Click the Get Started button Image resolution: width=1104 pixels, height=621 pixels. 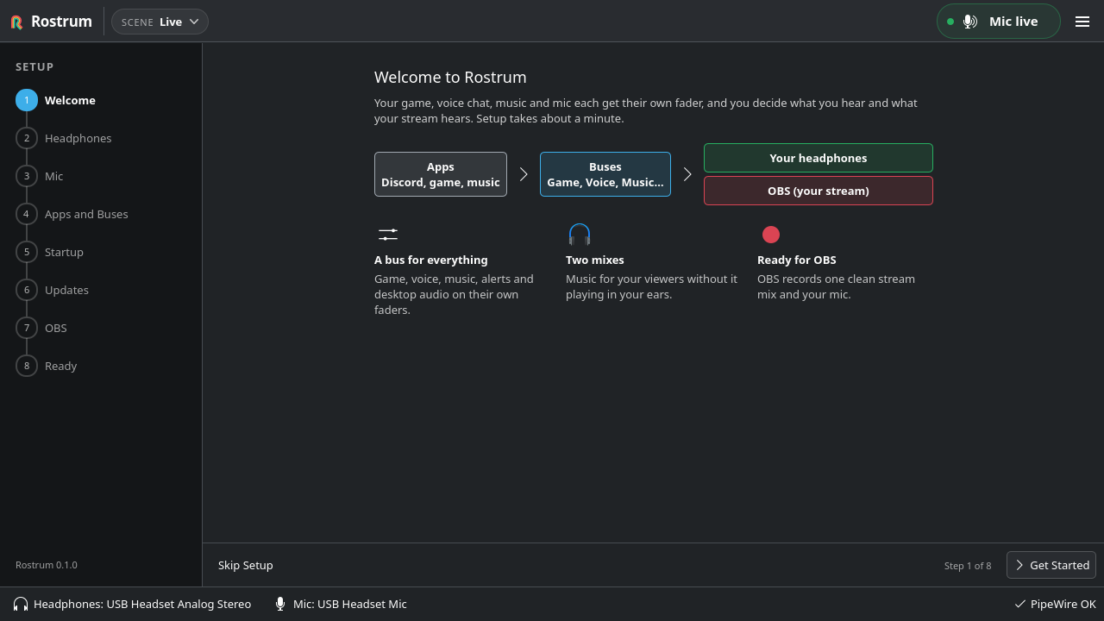(1051, 565)
